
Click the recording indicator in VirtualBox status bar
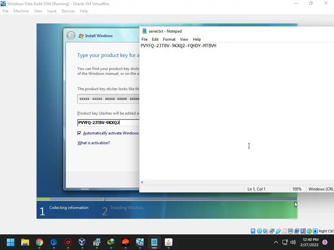coord(297,231)
